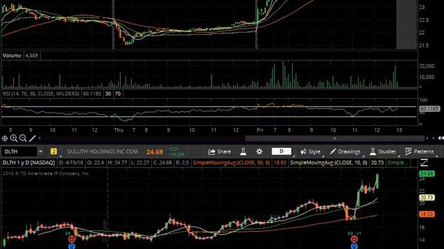Screen dimensions: 444x249
Task: Click the DULUTH HOLDINGS INC COM name
Action: click(103, 151)
